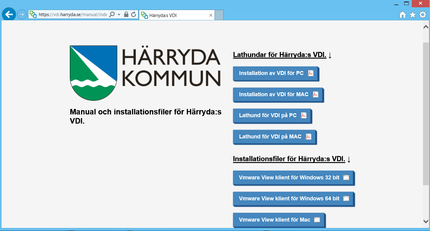
Task: Click PDF icon on Installation MAC button
Action: tap(315, 94)
